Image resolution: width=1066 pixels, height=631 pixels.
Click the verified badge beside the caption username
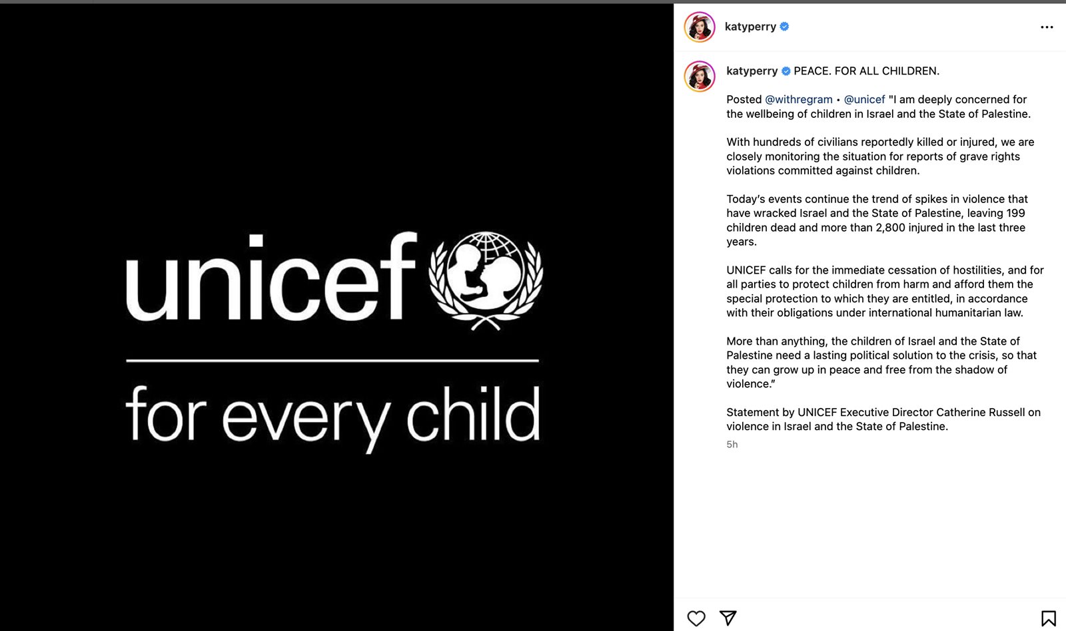(x=786, y=71)
